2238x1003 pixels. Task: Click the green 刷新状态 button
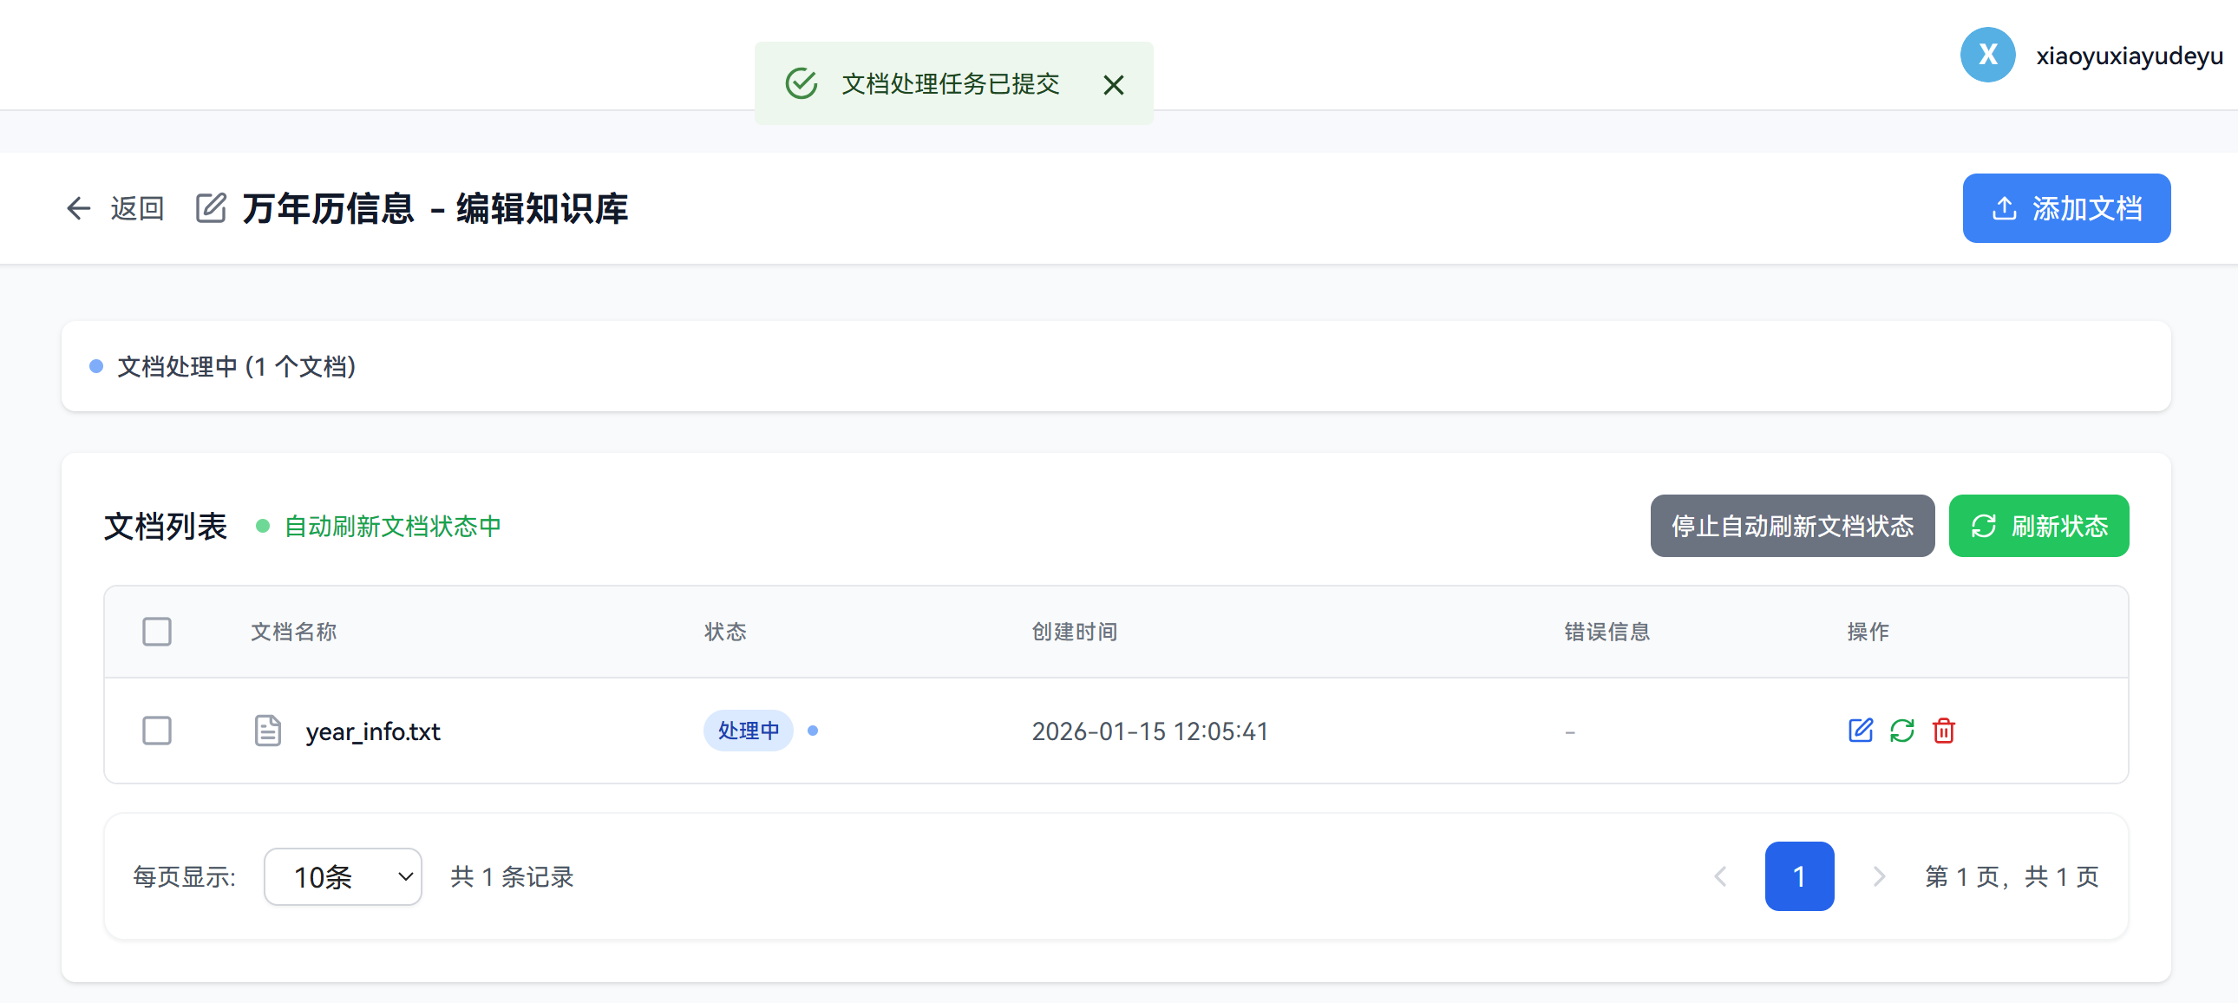2038,526
